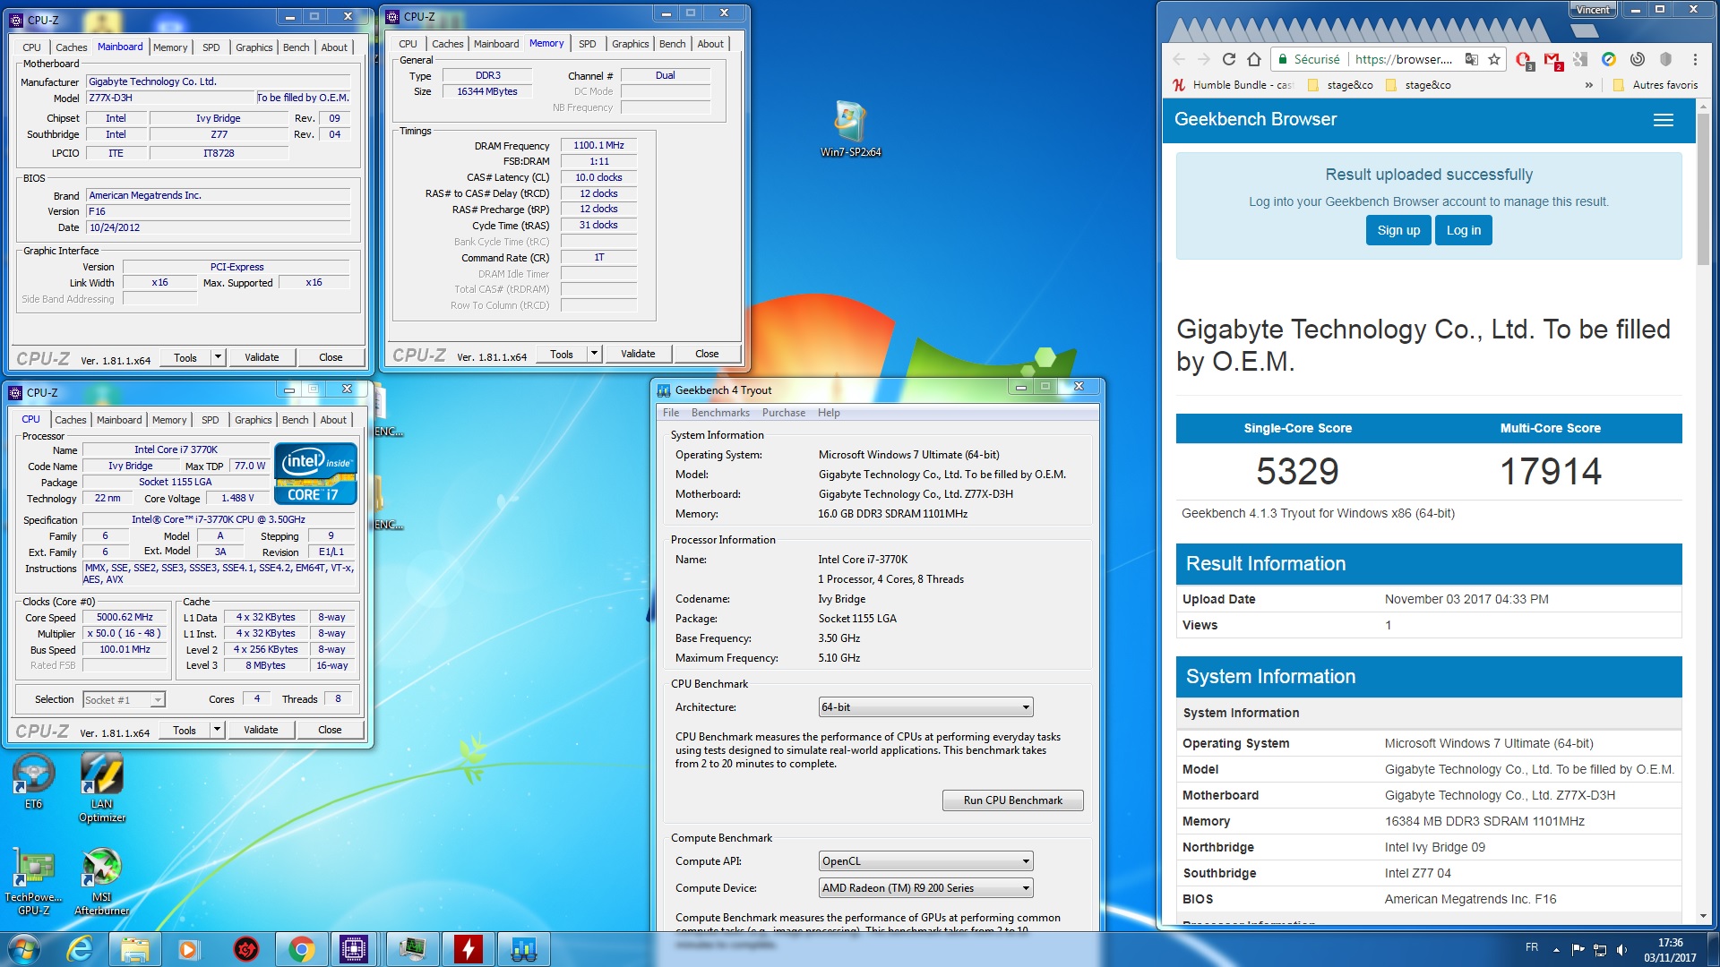Open the volume speaker tray icon
The width and height of the screenshot is (1720, 967).
1622,949
